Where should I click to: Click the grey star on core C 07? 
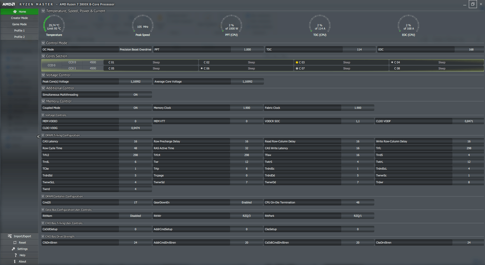tap(297, 68)
